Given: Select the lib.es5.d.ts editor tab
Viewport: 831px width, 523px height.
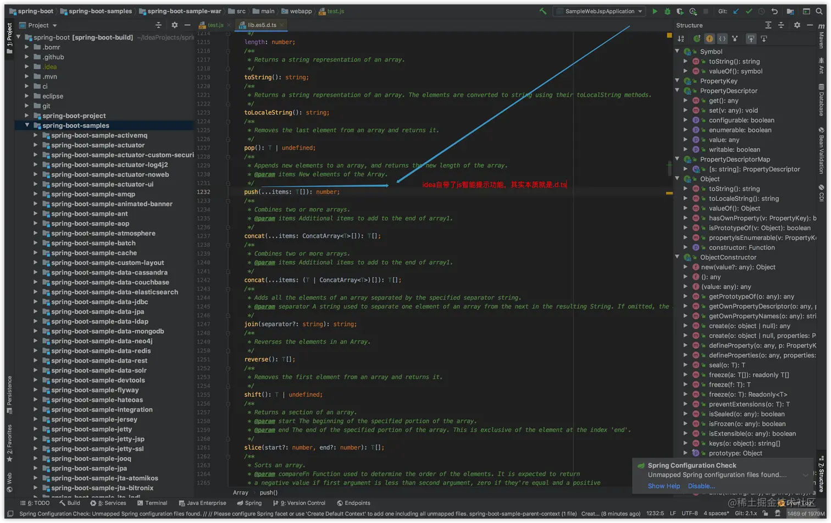Looking at the screenshot, I should pos(262,25).
